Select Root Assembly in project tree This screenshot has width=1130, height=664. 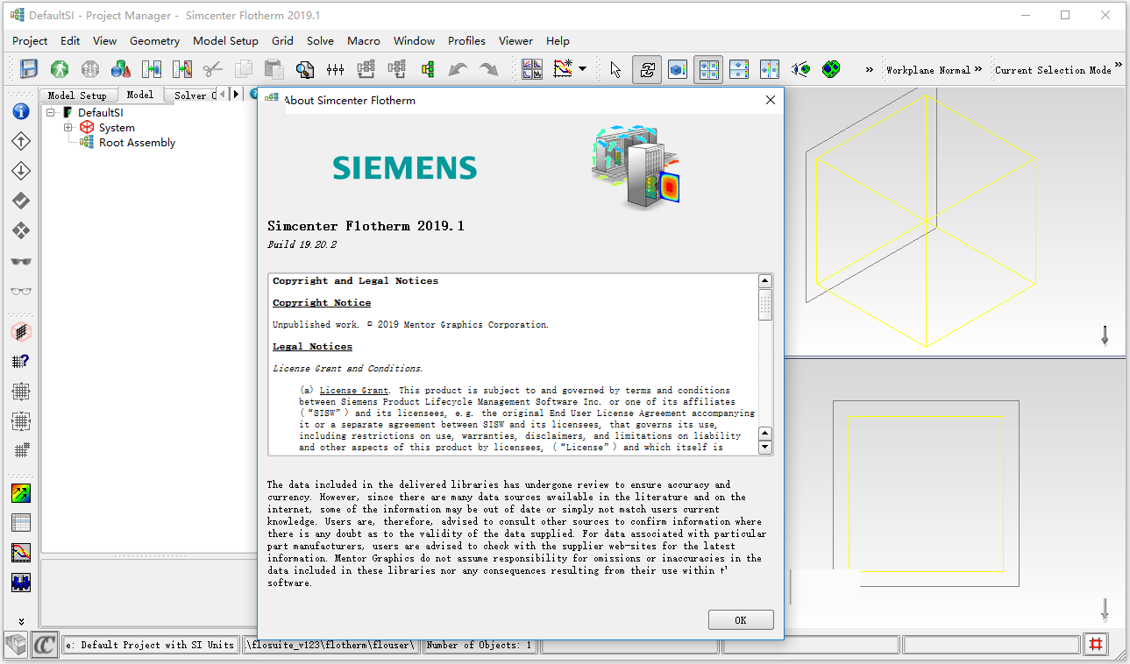click(137, 143)
